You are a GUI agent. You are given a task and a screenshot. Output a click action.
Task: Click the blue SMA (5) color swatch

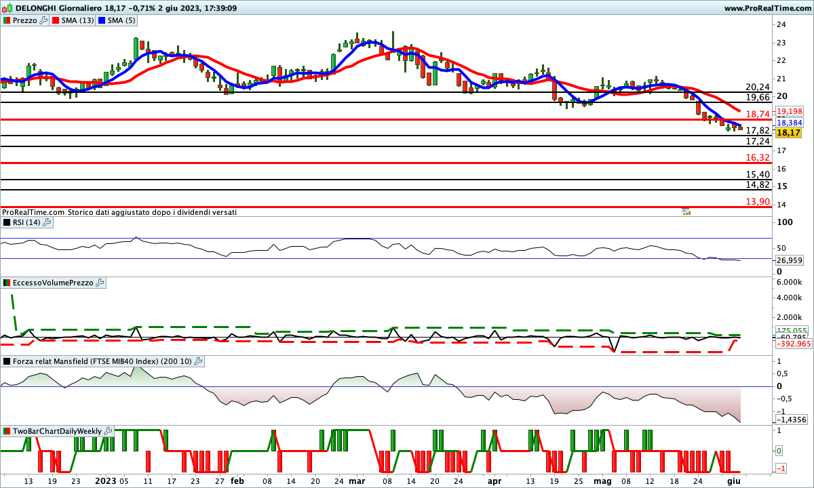pyautogui.click(x=102, y=20)
